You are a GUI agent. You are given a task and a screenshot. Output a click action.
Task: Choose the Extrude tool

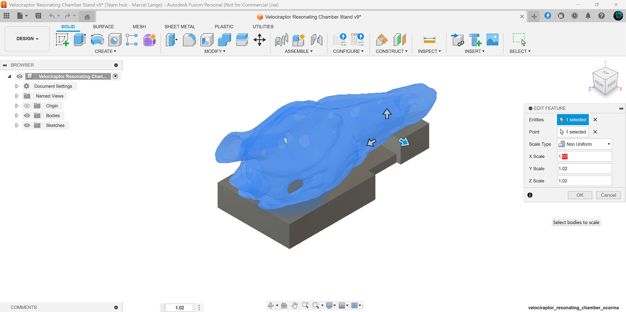point(80,40)
